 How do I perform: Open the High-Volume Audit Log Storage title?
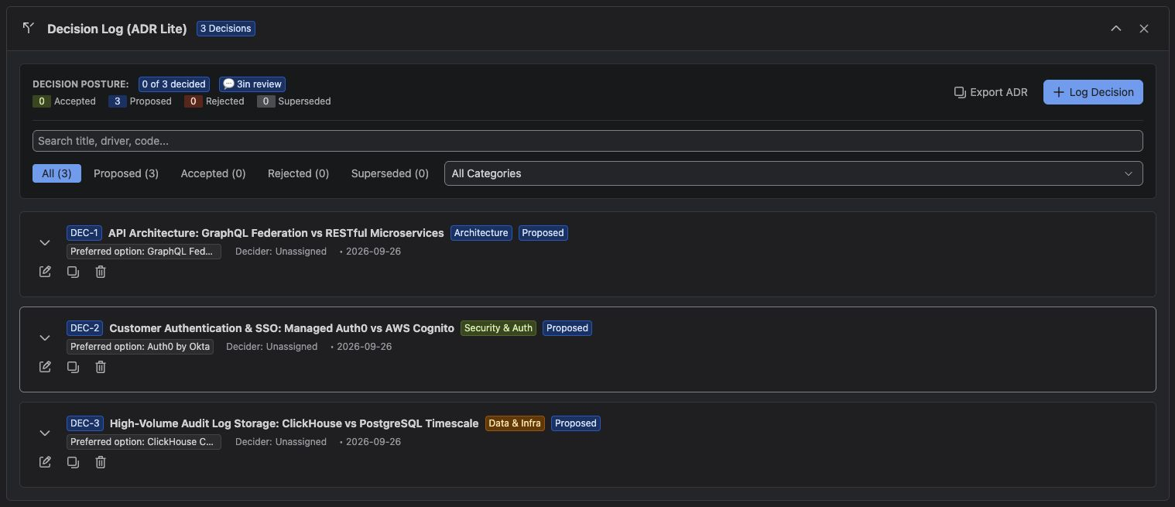[x=294, y=423]
